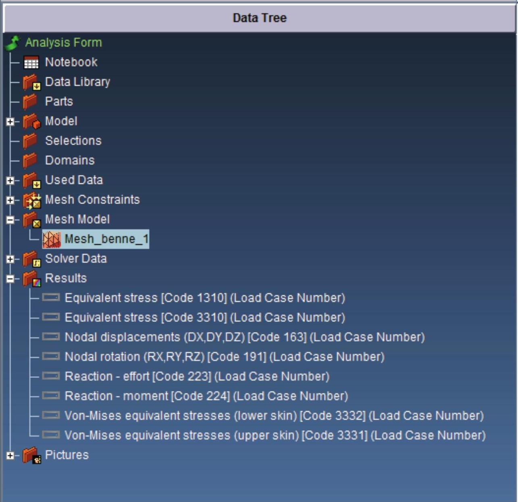The height and width of the screenshot is (502, 518).
Task: Collapse the Results node
Action: [10, 279]
